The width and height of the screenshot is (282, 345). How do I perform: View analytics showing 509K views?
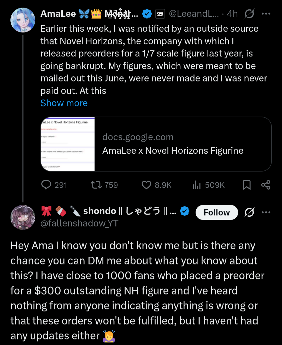tap(208, 185)
